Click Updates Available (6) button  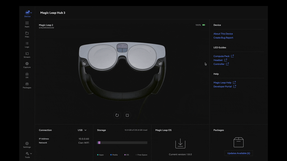tap(239, 153)
